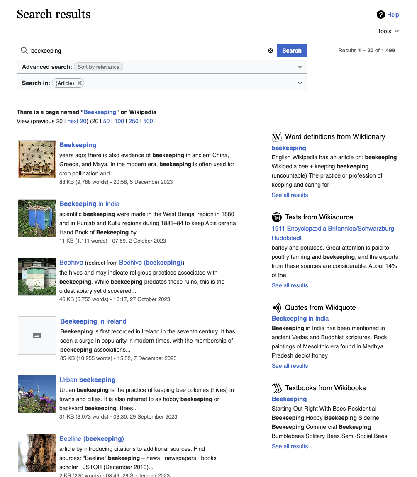Open the Tools dropdown menu

coord(388,31)
